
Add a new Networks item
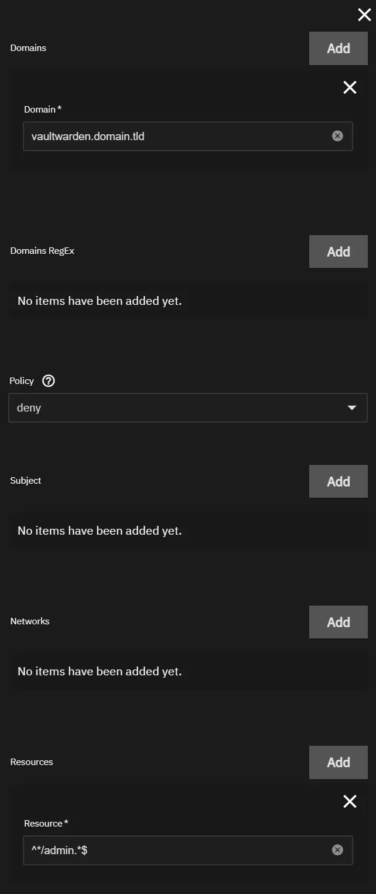click(338, 623)
